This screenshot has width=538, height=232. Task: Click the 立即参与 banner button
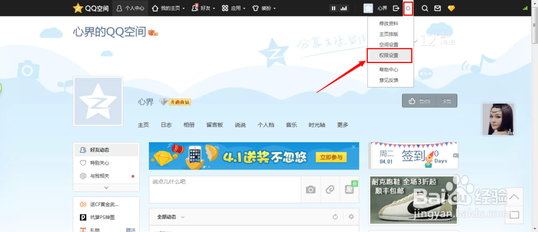coord(331,157)
